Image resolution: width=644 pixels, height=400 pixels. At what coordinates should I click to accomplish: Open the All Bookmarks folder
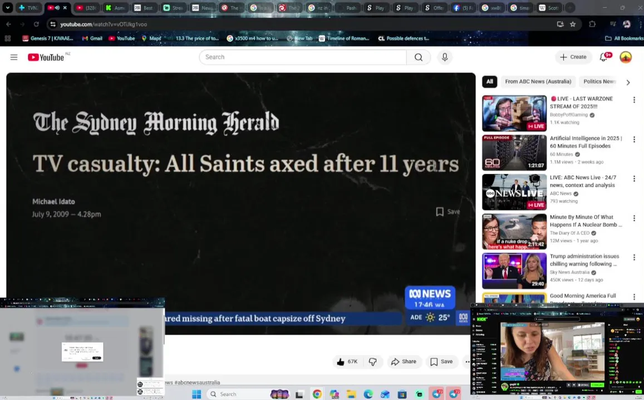click(x=624, y=38)
